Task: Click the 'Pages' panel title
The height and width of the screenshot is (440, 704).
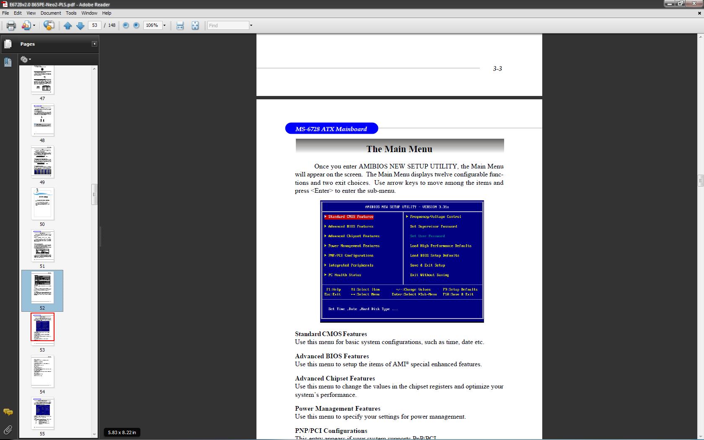Action: 28,44
